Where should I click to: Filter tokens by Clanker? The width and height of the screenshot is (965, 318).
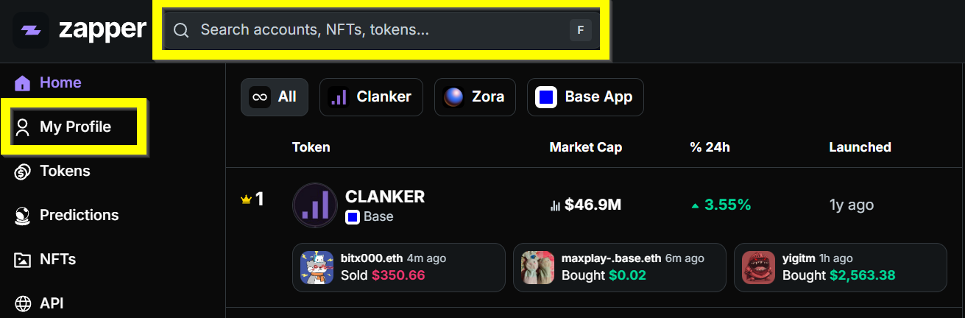tap(371, 97)
